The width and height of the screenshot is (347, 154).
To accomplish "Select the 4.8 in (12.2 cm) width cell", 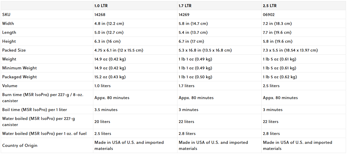I will pyautogui.click(x=109, y=24).
